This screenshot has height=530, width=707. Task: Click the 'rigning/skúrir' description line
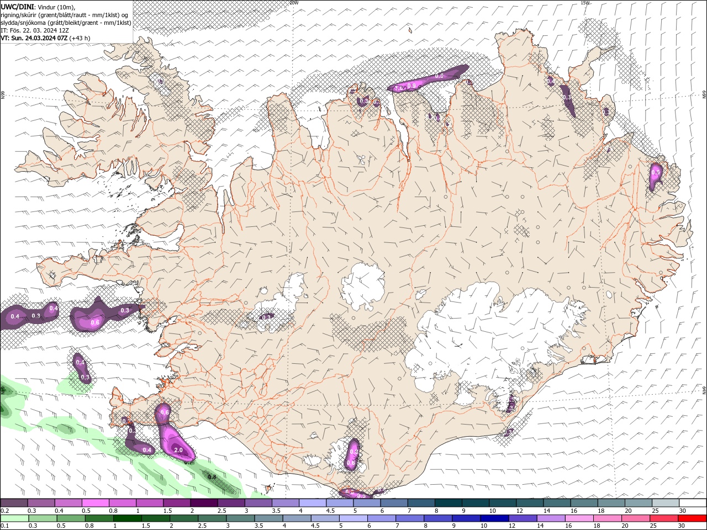pyautogui.click(x=65, y=14)
